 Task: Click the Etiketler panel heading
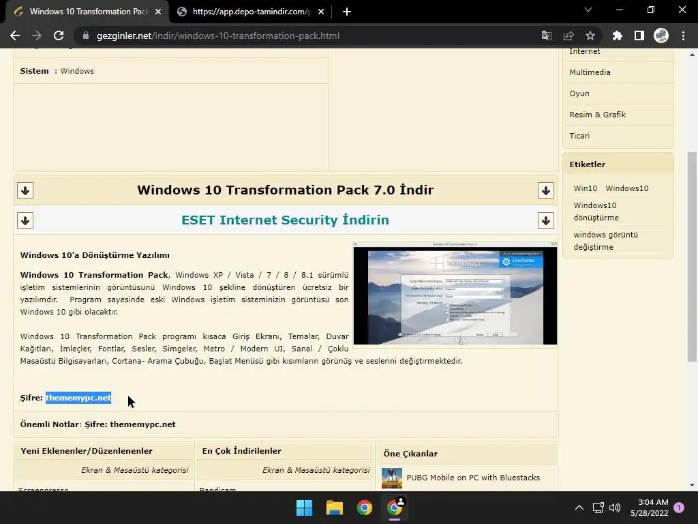(587, 164)
